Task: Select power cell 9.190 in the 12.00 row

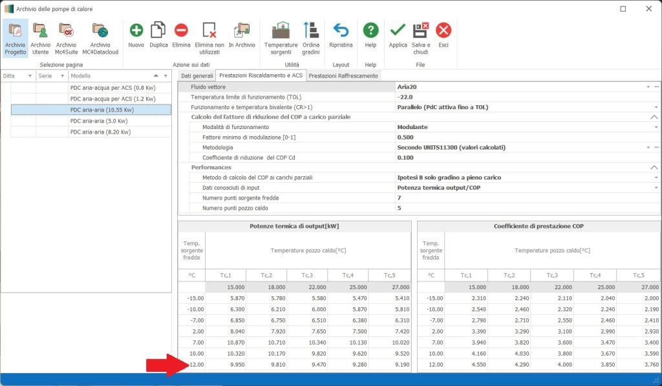Action: coord(390,365)
